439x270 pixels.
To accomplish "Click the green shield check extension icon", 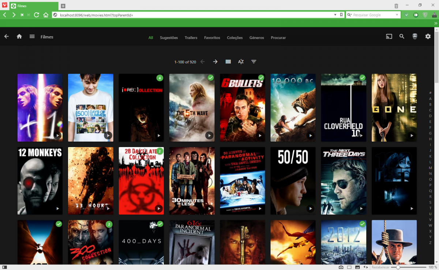I will 406,15.
